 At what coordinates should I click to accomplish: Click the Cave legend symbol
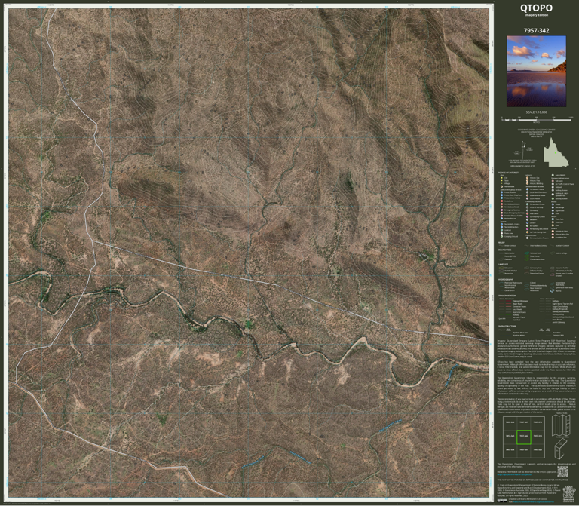(553, 225)
